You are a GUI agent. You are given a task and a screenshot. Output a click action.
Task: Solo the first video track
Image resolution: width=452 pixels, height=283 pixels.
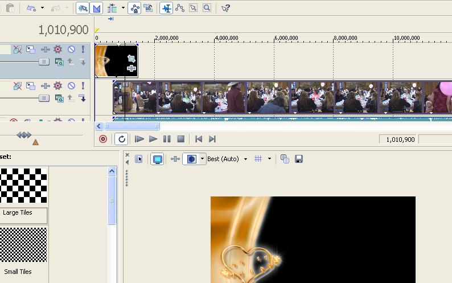tap(83, 50)
